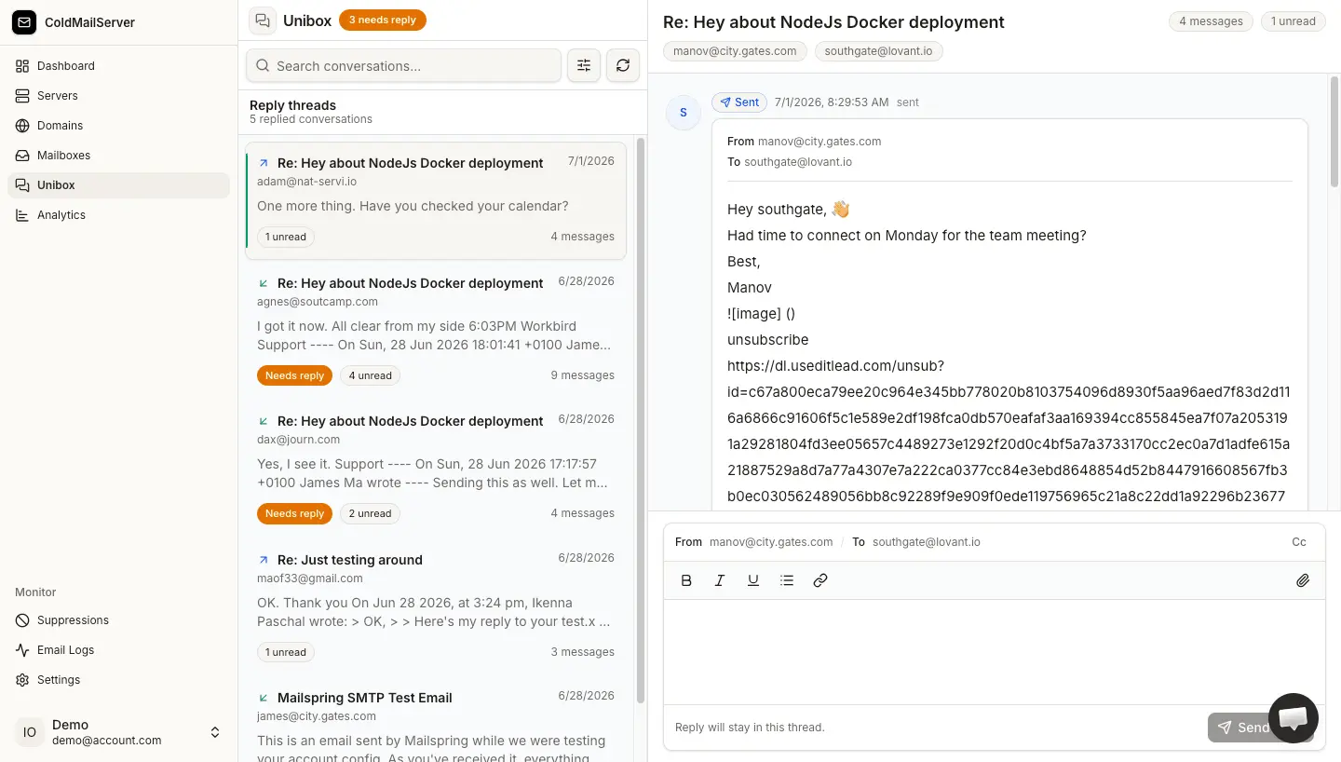1341x762 pixels.
Task: Open thread from adam@nat-servi.io
Action: click(436, 200)
